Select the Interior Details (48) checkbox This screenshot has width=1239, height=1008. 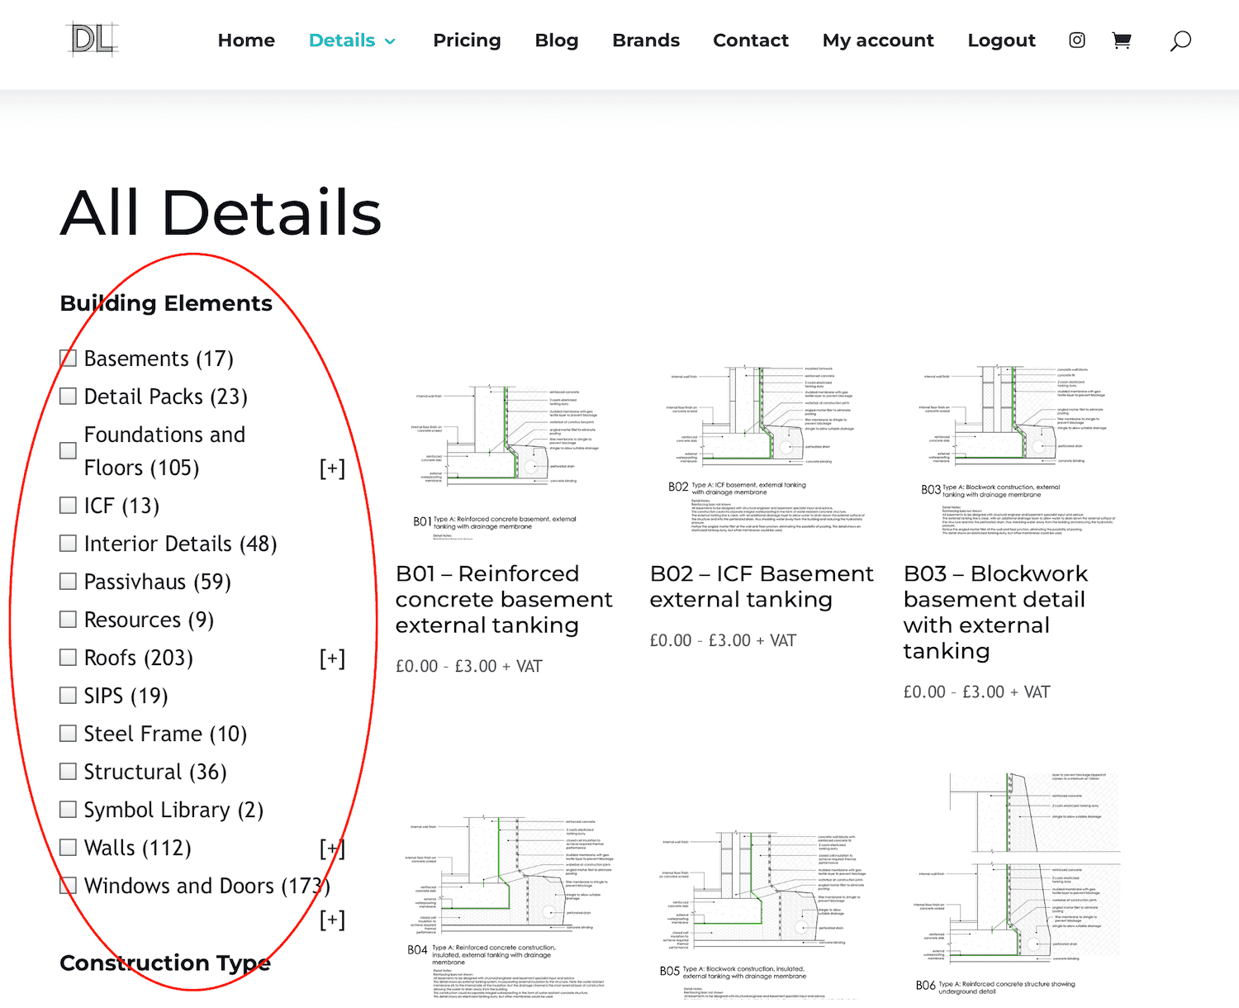click(69, 544)
